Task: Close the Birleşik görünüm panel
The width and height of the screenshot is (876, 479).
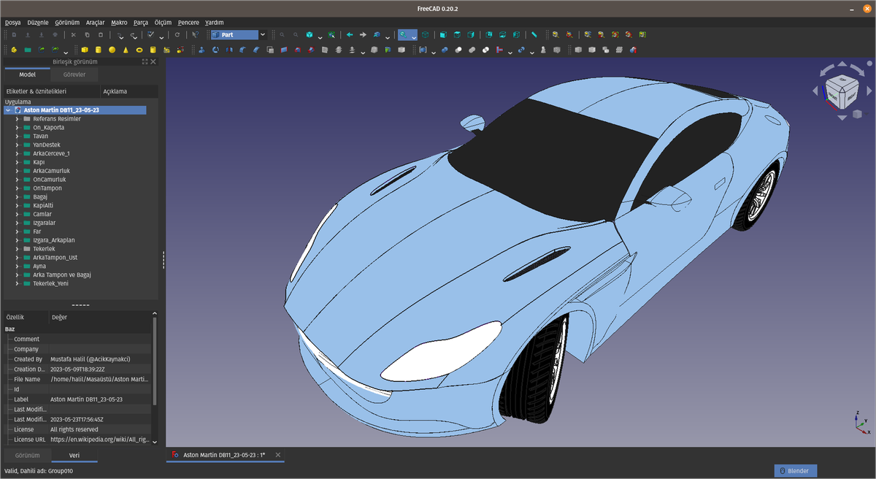Action: [153, 62]
